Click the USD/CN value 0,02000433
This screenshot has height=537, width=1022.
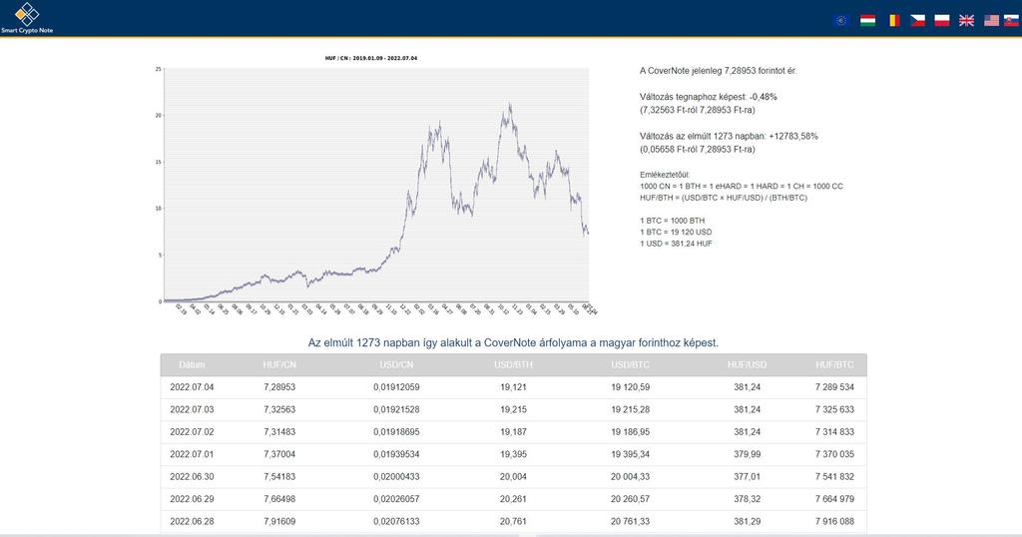click(396, 476)
